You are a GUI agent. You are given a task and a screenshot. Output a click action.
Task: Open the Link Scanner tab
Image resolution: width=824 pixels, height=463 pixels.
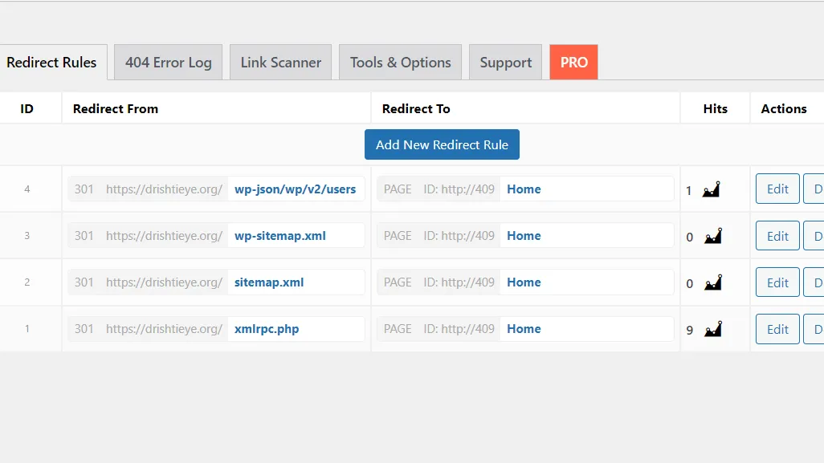[280, 63]
